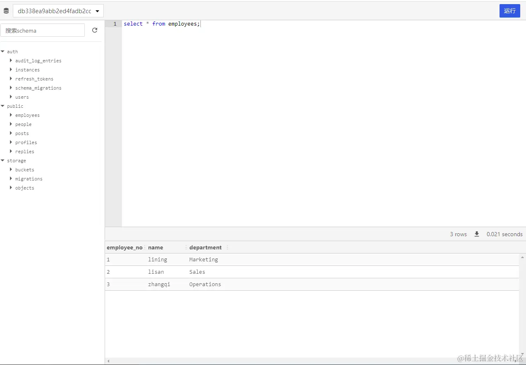Select the Operations department cell
This screenshot has width=526, height=365.
tap(205, 284)
